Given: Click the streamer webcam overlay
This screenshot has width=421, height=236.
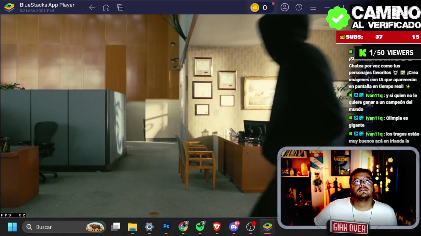Looking at the screenshot, I should 348,187.
